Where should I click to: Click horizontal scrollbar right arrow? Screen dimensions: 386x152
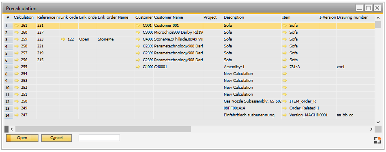point(371,129)
